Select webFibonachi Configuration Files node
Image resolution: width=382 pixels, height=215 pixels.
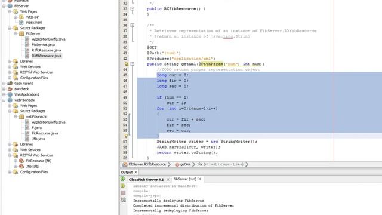34,172
